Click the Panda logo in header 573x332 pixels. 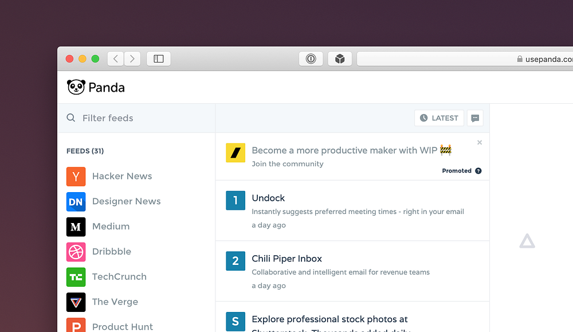96,87
